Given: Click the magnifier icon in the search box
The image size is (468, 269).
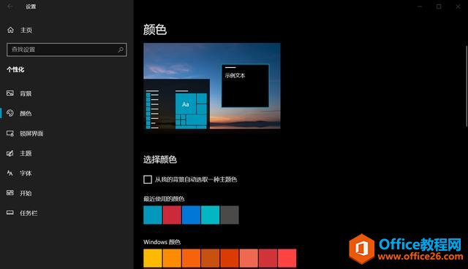Looking at the screenshot, I should point(121,50).
